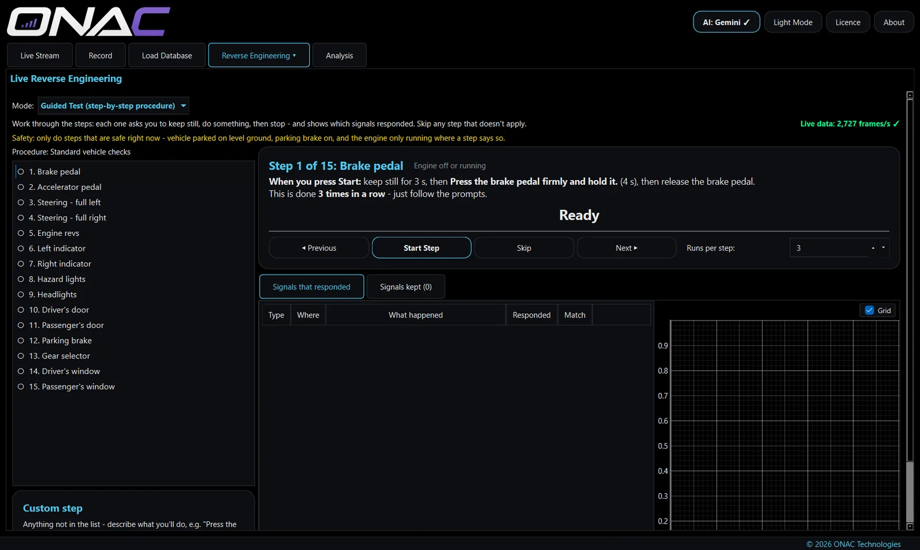
Task: Select the 6. Left indicator step
Action: coord(133,249)
